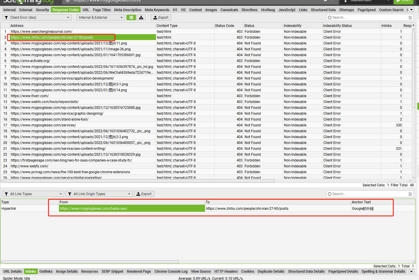The height and width of the screenshot is (280, 419).
Task: Select the Response Codes tab
Action: [x=66, y=10]
